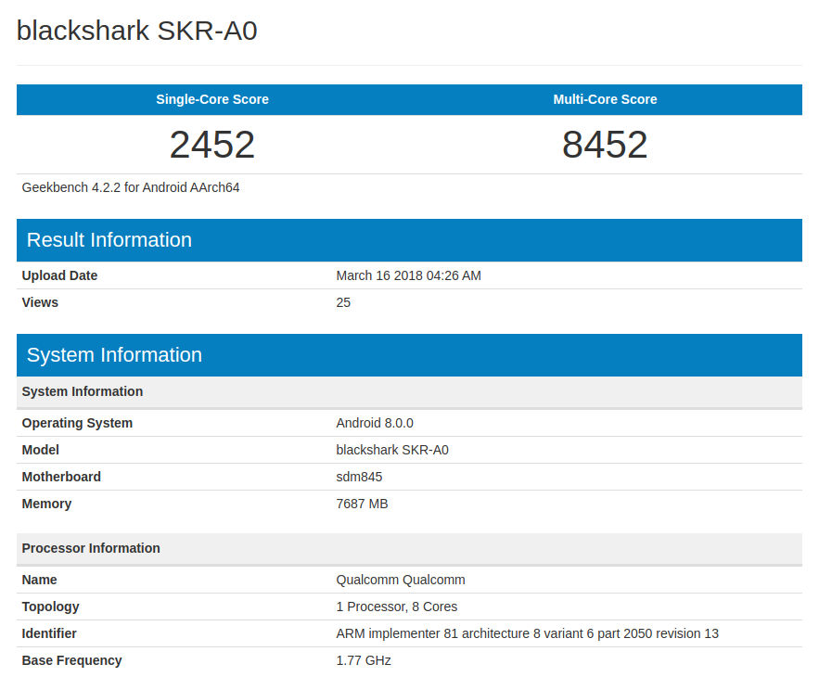
Task: Click the Views count of 25
Action: (x=342, y=302)
